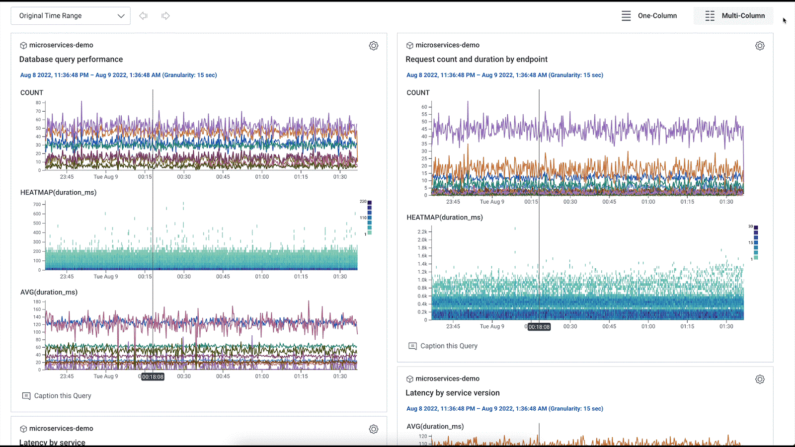The height and width of the screenshot is (447, 795).
Task: Click microservices-demo dataset name in Latency by service version
Action: [x=447, y=379]
